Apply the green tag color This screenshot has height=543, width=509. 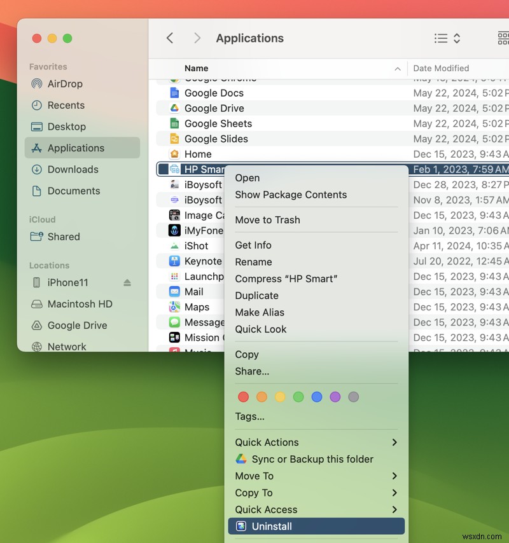point(298,397)
